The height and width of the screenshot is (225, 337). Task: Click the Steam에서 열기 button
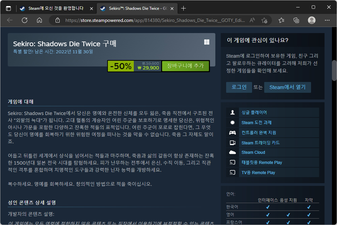click(287, 87)
